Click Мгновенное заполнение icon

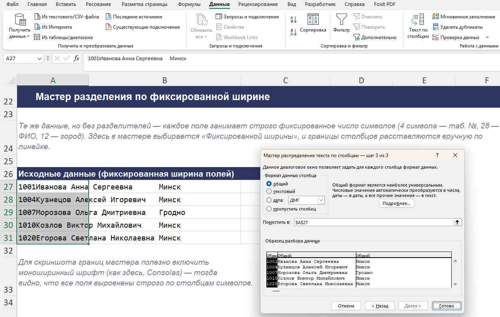point(436,17)
